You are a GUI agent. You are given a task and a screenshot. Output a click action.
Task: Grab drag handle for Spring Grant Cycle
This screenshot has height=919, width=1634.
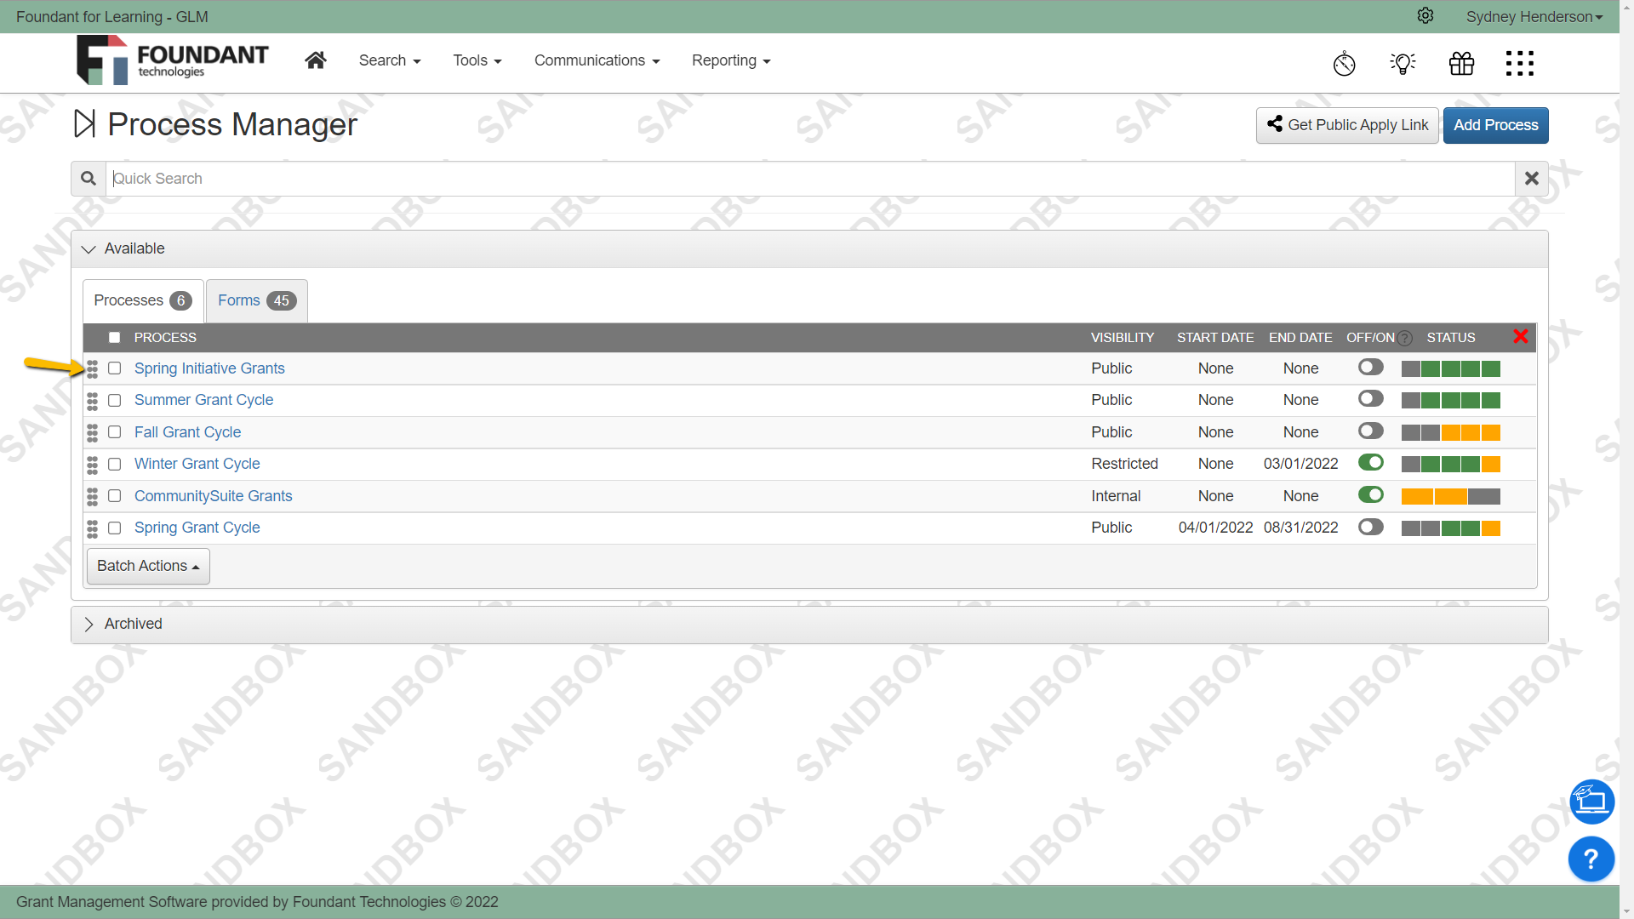pyautogui.click(x=92, y=528)
